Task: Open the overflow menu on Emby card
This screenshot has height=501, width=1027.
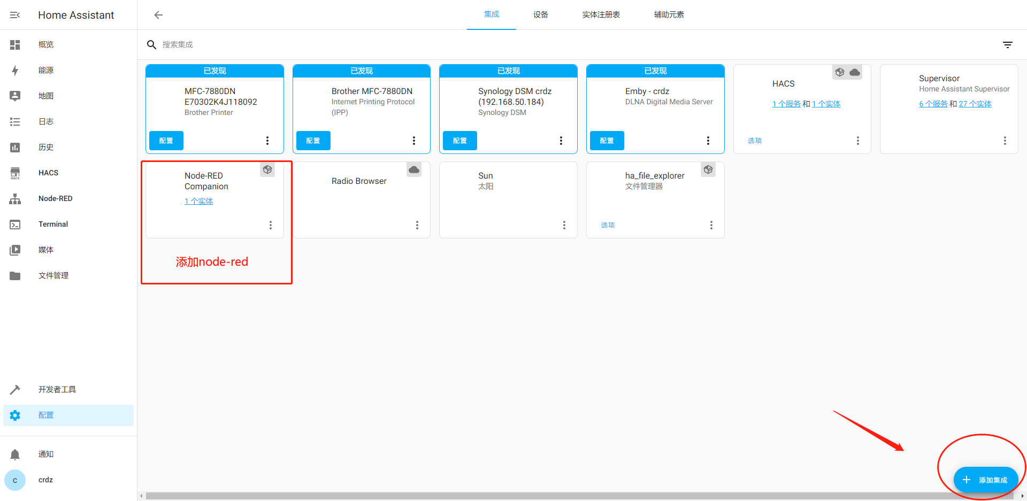Action: (x=708, y=141)
